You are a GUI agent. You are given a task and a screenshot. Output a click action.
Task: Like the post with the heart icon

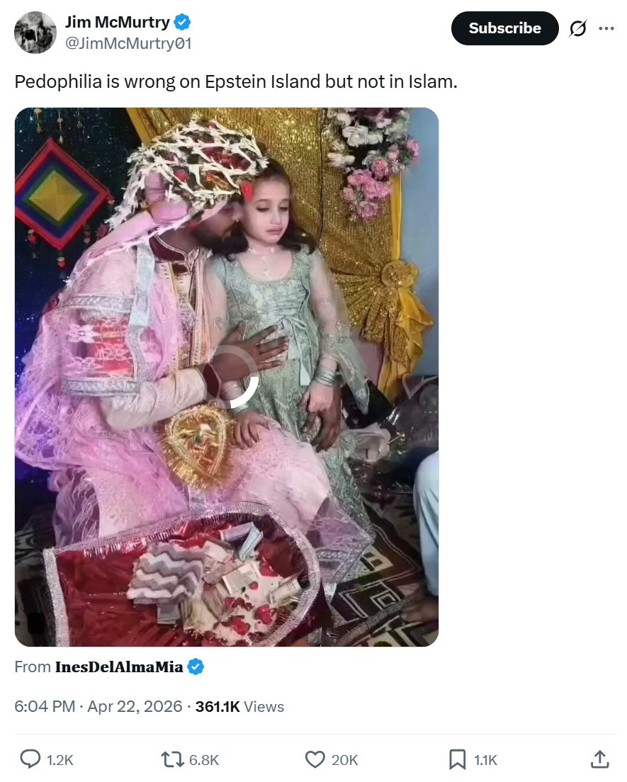(x=315, y=759)
